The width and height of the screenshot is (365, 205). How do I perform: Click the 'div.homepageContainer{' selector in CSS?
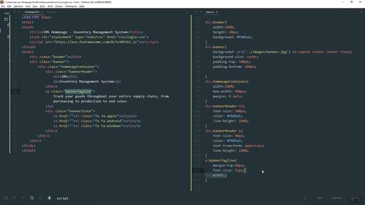pyautogui.click(x=227, y=81)
